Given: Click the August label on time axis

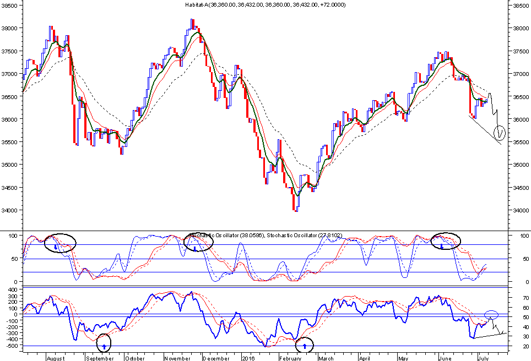Looking at the screenshot, I should click(56, 358).
